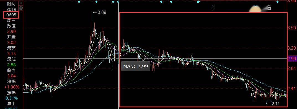The height and width of the screenshot is (109, 297).
Task: Select the year value '2019'
Action: pos(11,9)
